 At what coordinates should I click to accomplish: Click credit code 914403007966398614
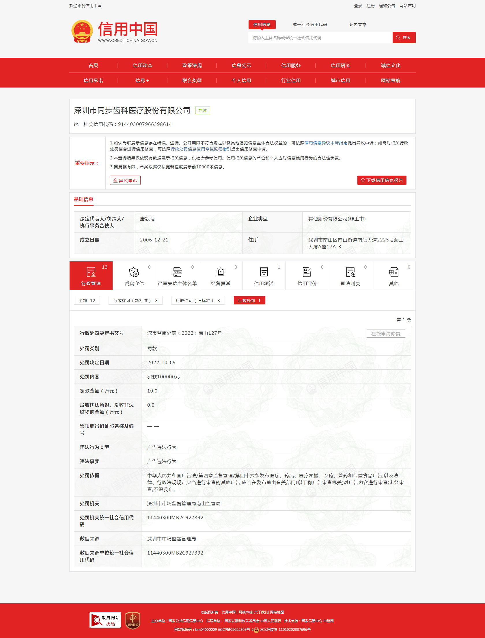pyautogui.click(x=145, y=124)
